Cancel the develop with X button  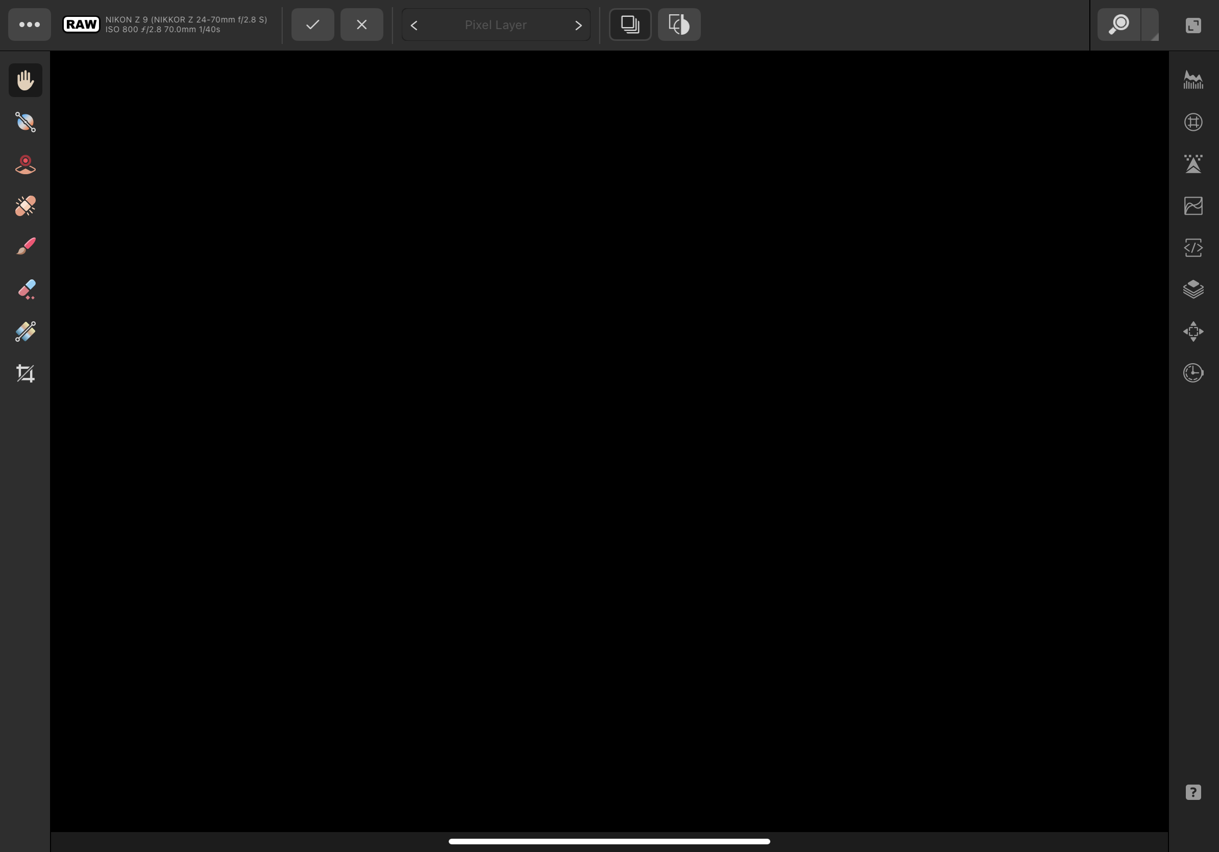tap(361, 25)
